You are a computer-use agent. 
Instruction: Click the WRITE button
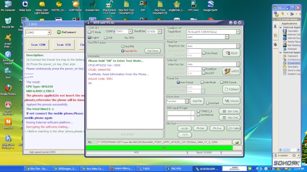click(x=232, y=71)
